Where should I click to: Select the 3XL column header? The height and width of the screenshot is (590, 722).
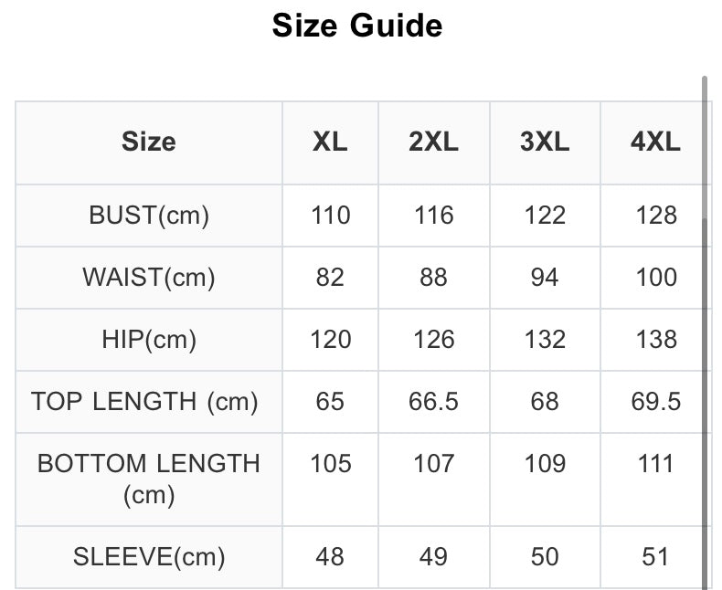coord(545,142)
